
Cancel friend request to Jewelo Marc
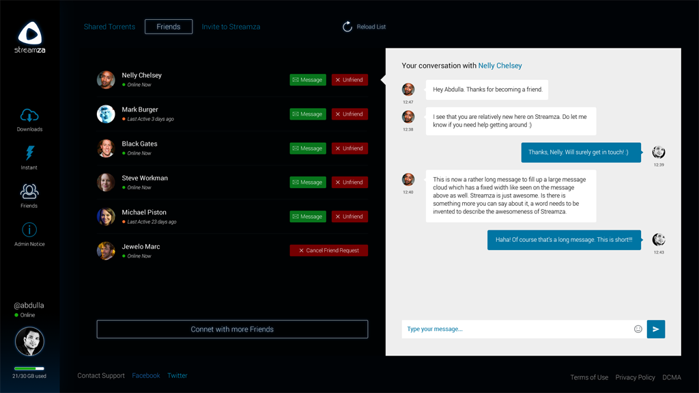coord(329,251)
